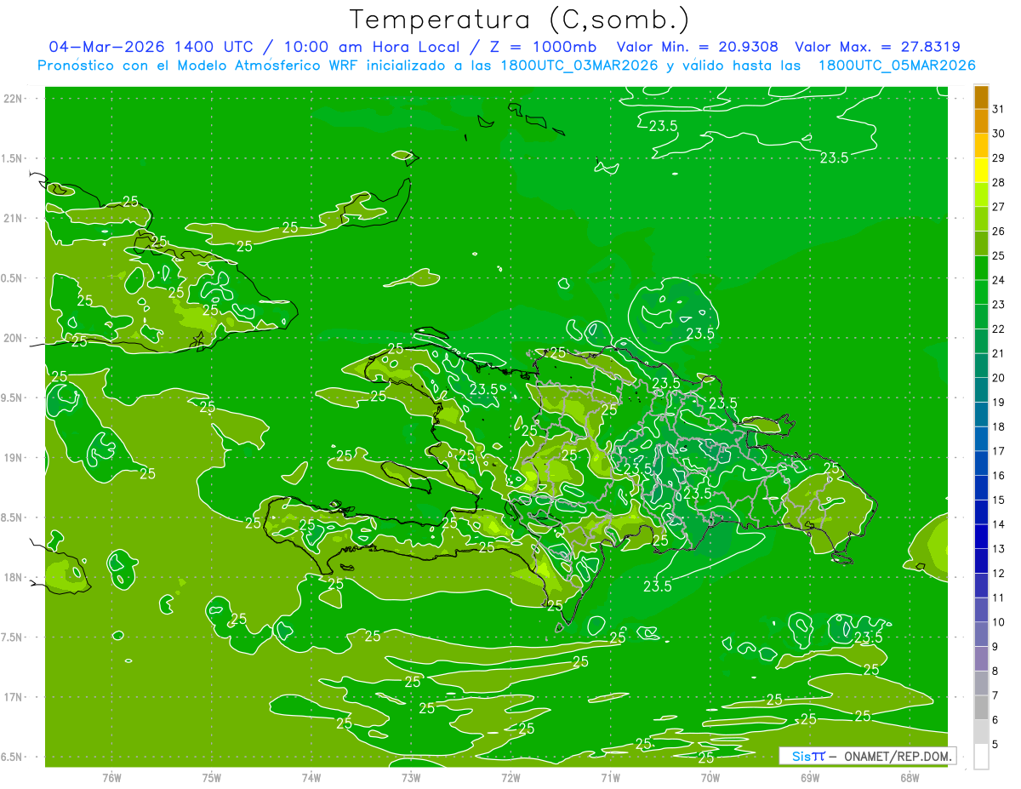This screenshot has width=1021, height=789.
Task: Click the colorbar scale value "27"
Action: [998, 207]
